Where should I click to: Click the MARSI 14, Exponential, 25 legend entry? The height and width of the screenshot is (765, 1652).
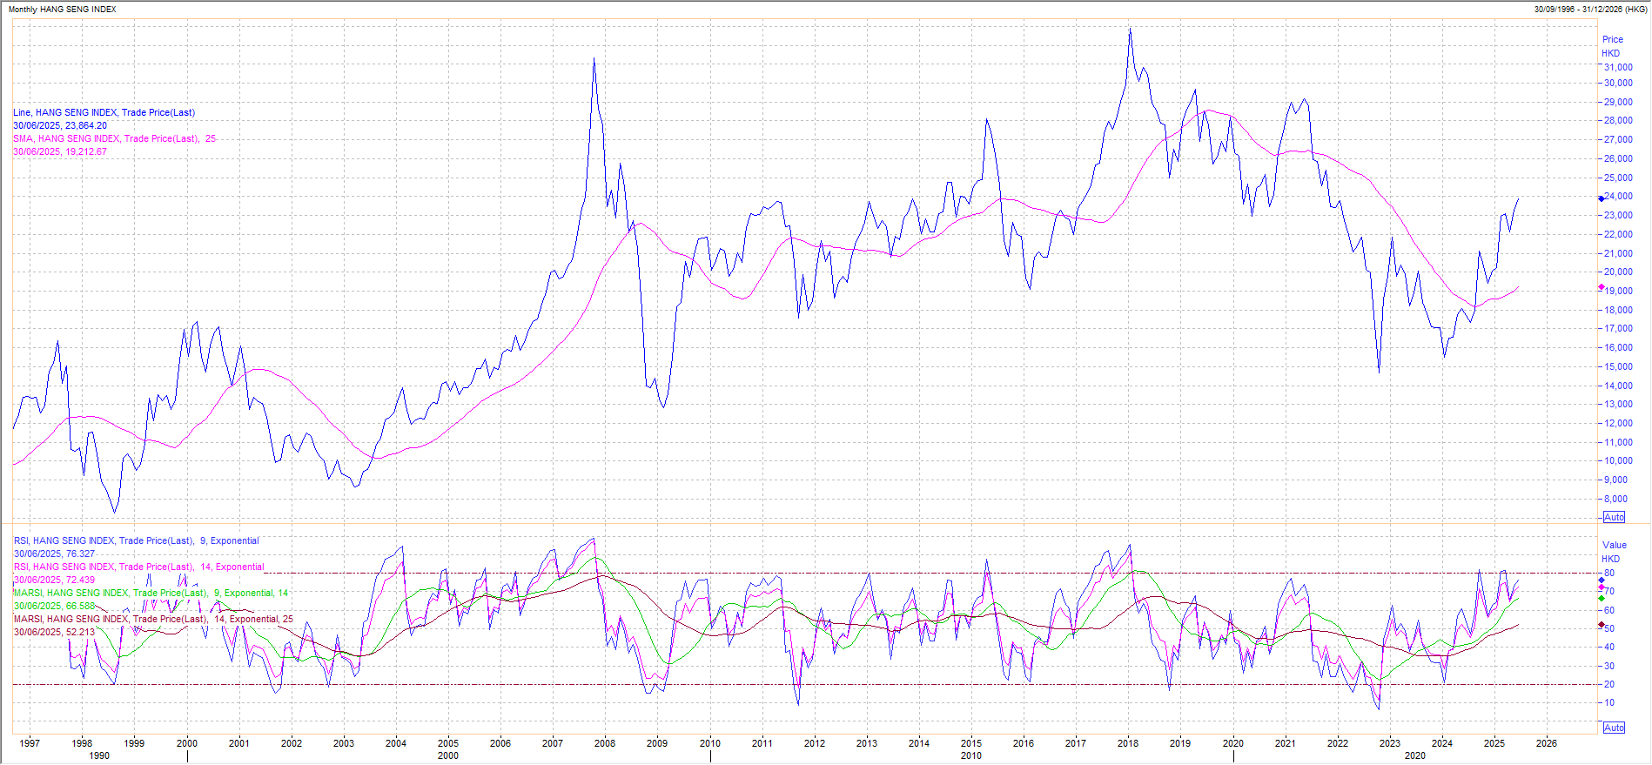pyautogui.click(x=153, y=619)
